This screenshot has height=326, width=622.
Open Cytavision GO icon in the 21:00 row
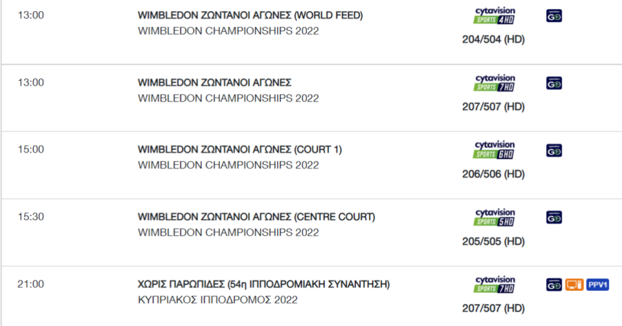[x=554, y=285]
